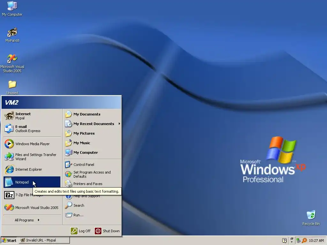The height and width of the screenshot is (245, 327).
Task: Click the help balloon icon in taskbar
Action: point(284,241)
